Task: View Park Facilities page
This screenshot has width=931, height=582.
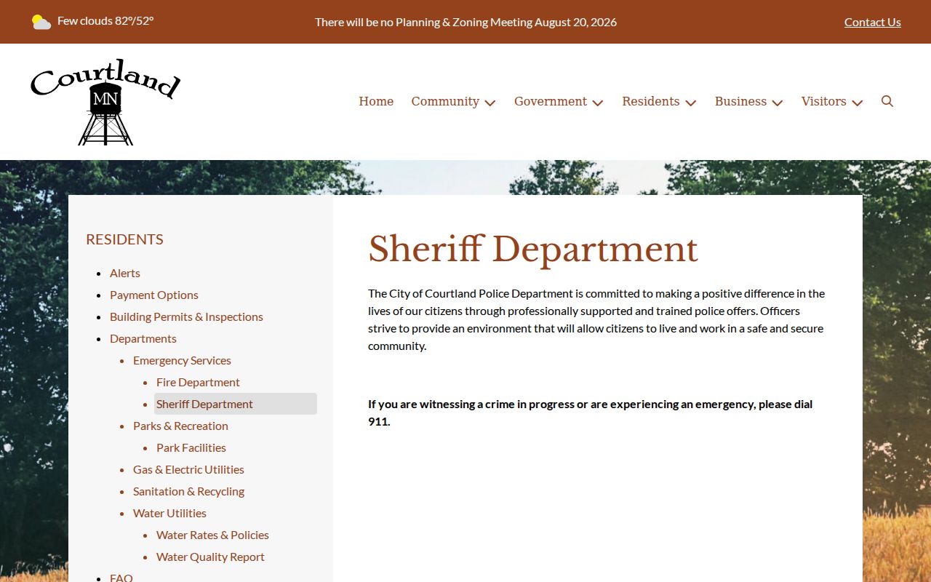Action: (x=191, y=447)
